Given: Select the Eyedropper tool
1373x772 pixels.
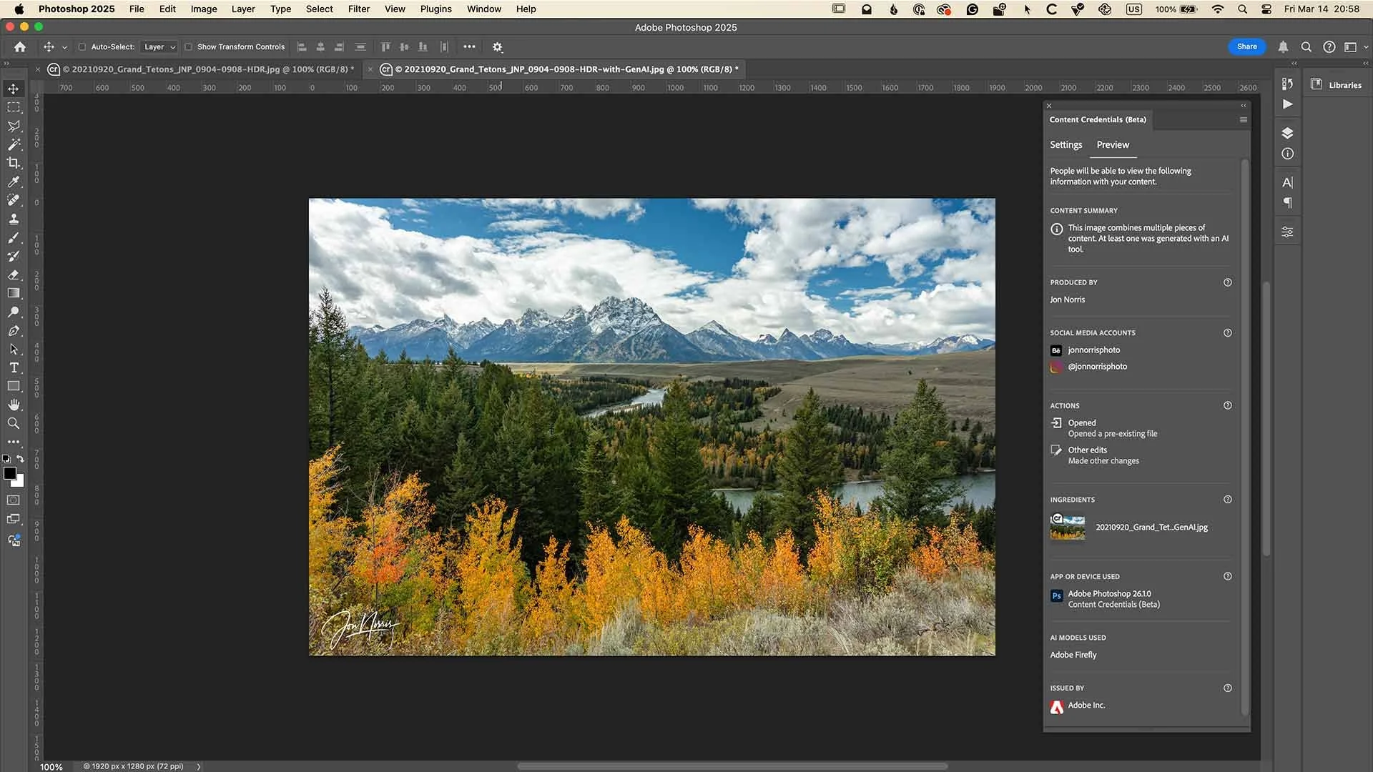Looking at the screenshot, I should click(14, 182).
